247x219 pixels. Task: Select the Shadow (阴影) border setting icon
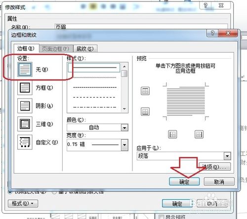[x=25, y=106]
